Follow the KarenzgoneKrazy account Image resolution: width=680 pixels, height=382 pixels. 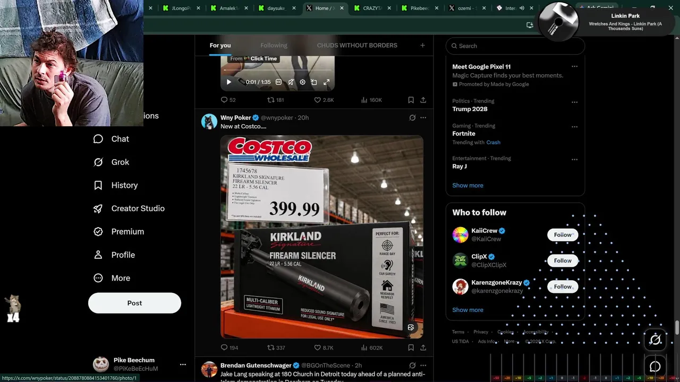pyautogui.click(x=563, y=286)
